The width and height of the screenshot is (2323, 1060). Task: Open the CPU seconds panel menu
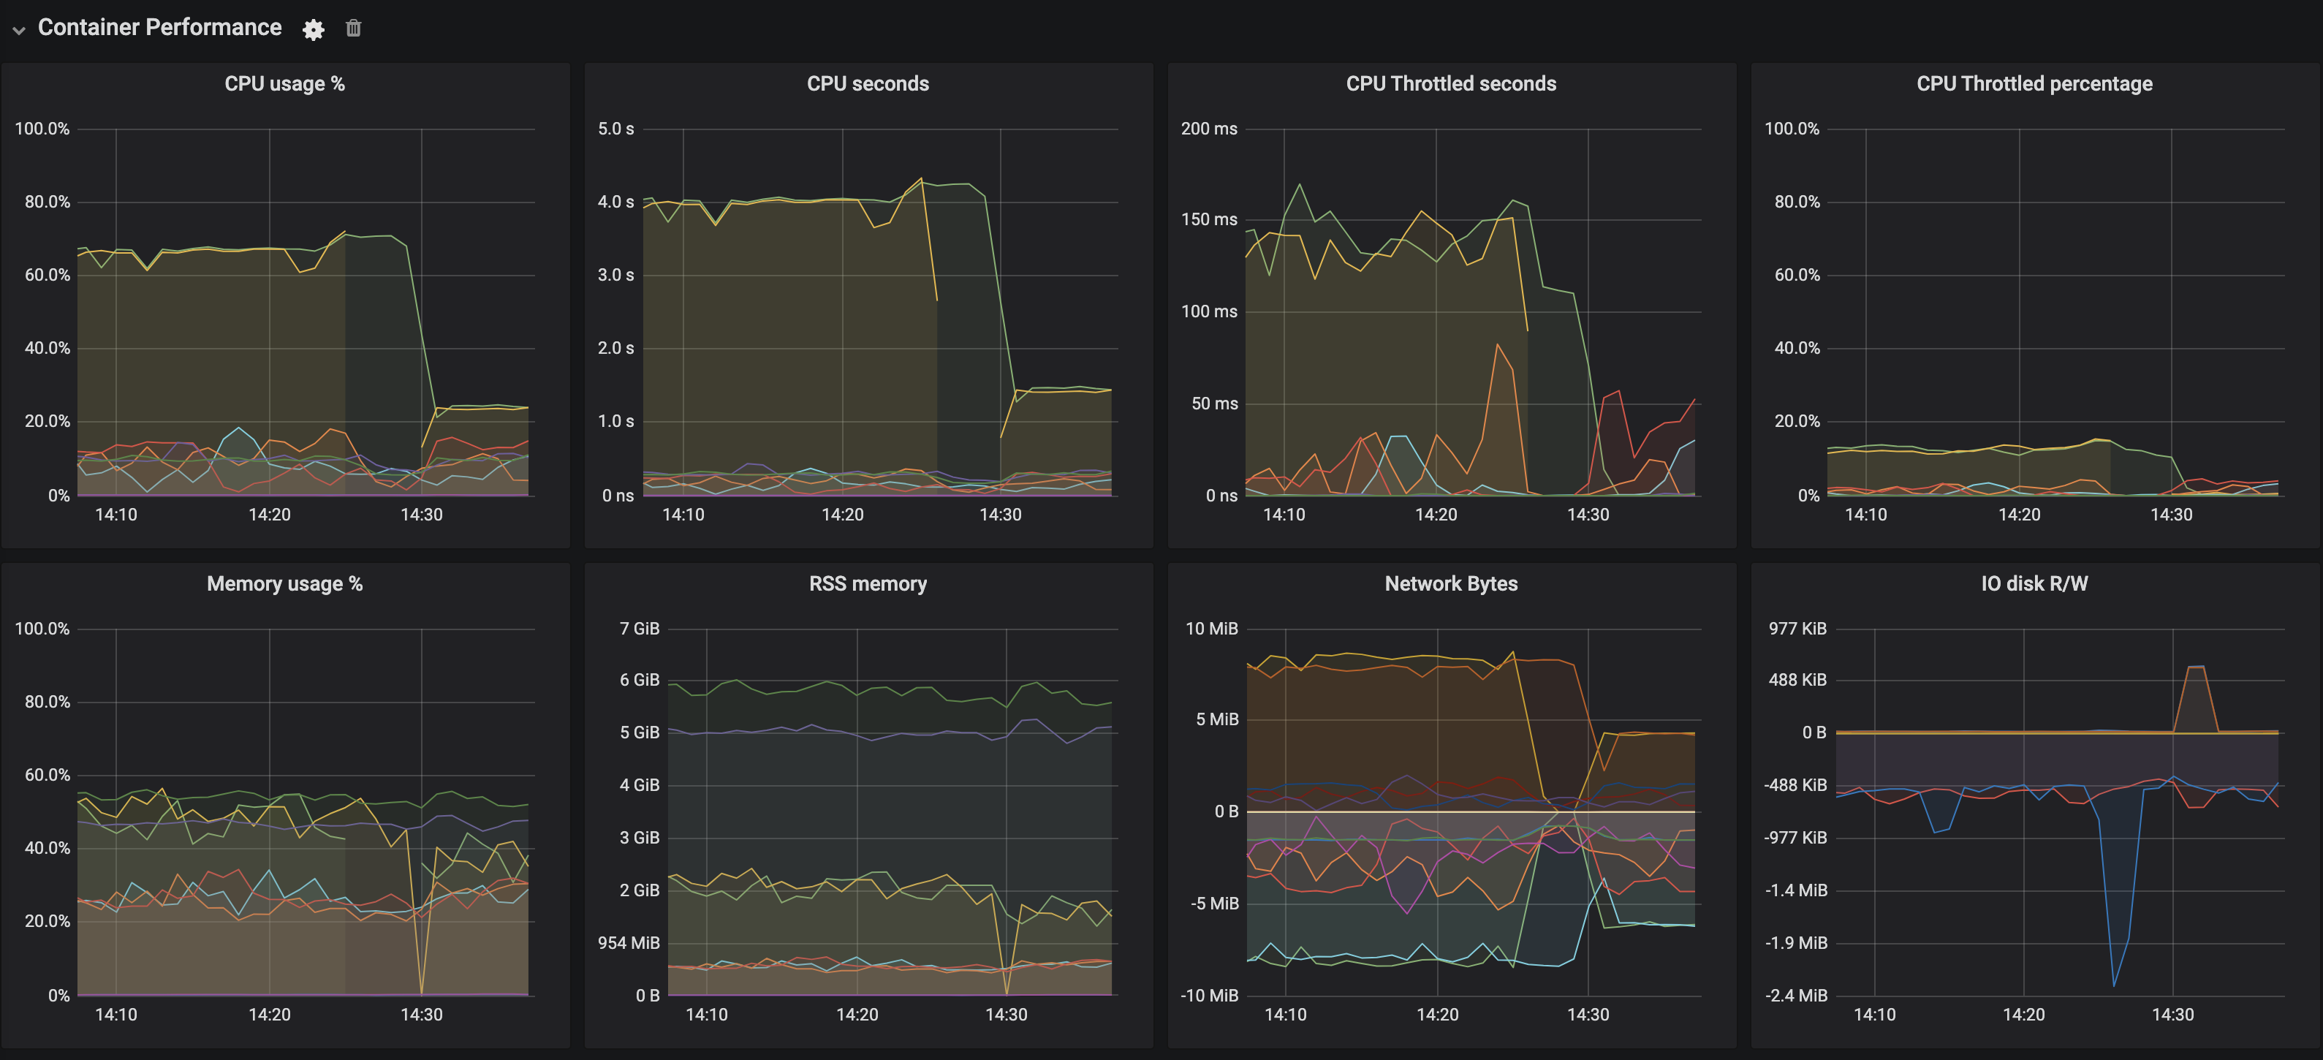867,83
